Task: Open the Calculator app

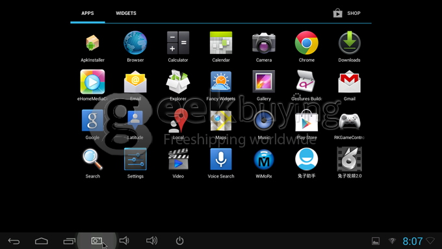Action: 178,43
